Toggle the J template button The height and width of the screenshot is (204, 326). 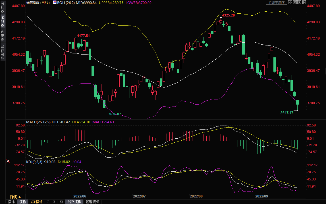pos(48,202)
